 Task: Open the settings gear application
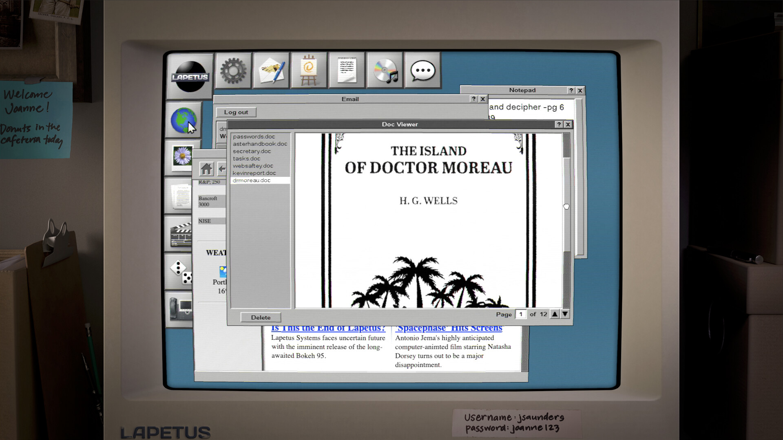point(232,70)
